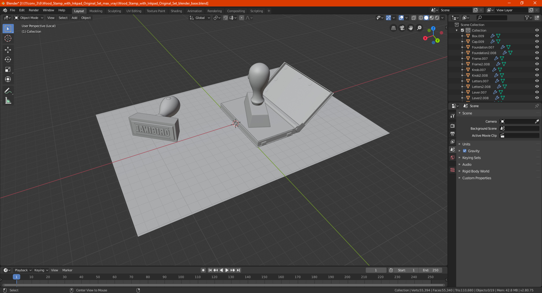Viewport: 542px width, 293px height.
Task: Choose the Scale tool
Action: click(8, 70)
